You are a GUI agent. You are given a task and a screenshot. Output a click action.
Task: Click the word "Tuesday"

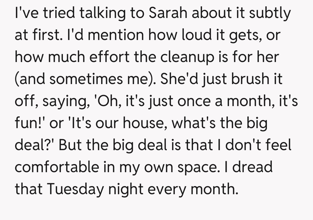(76, 189)
